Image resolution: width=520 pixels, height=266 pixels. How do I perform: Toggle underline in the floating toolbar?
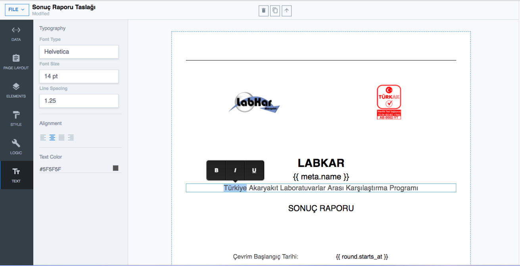pyautogui.click(x=254, y=170)
